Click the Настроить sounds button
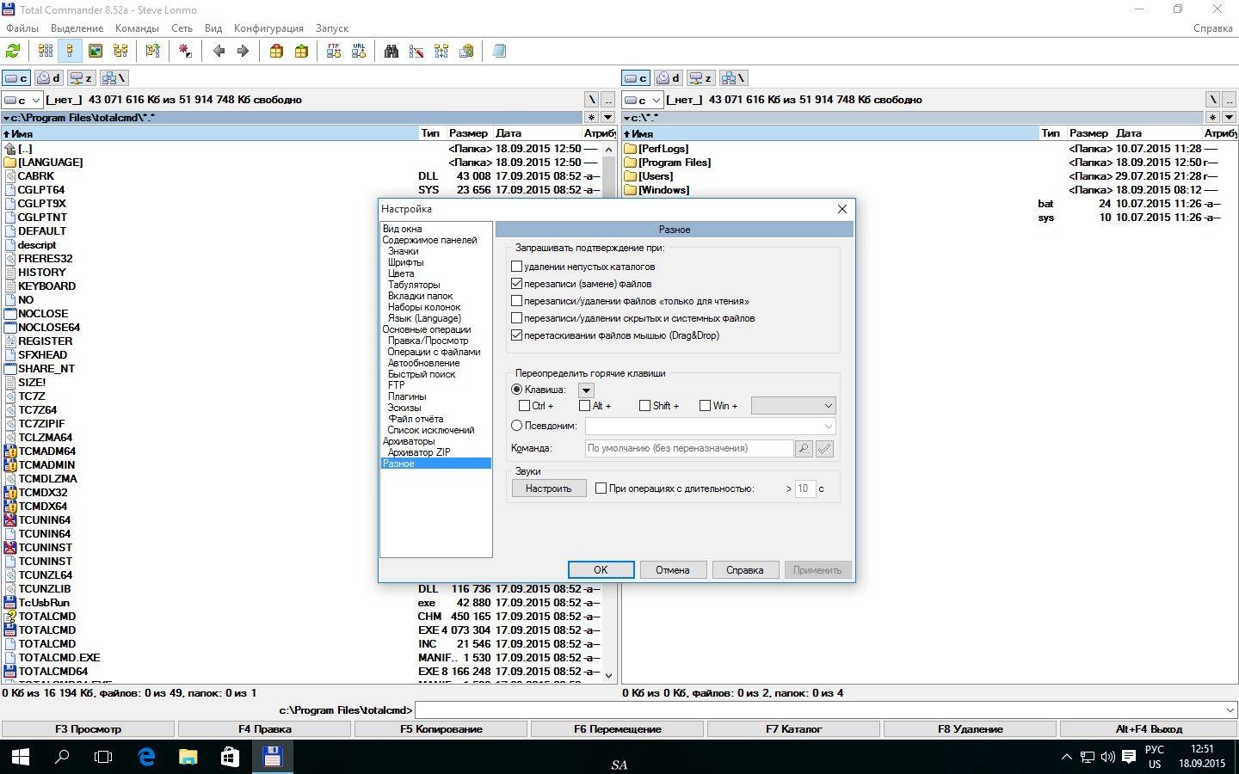The image size is (1239, 774). [549, 488]
